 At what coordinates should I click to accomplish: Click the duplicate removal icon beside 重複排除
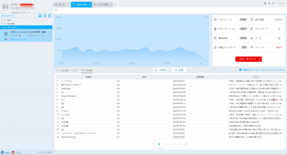215,38
